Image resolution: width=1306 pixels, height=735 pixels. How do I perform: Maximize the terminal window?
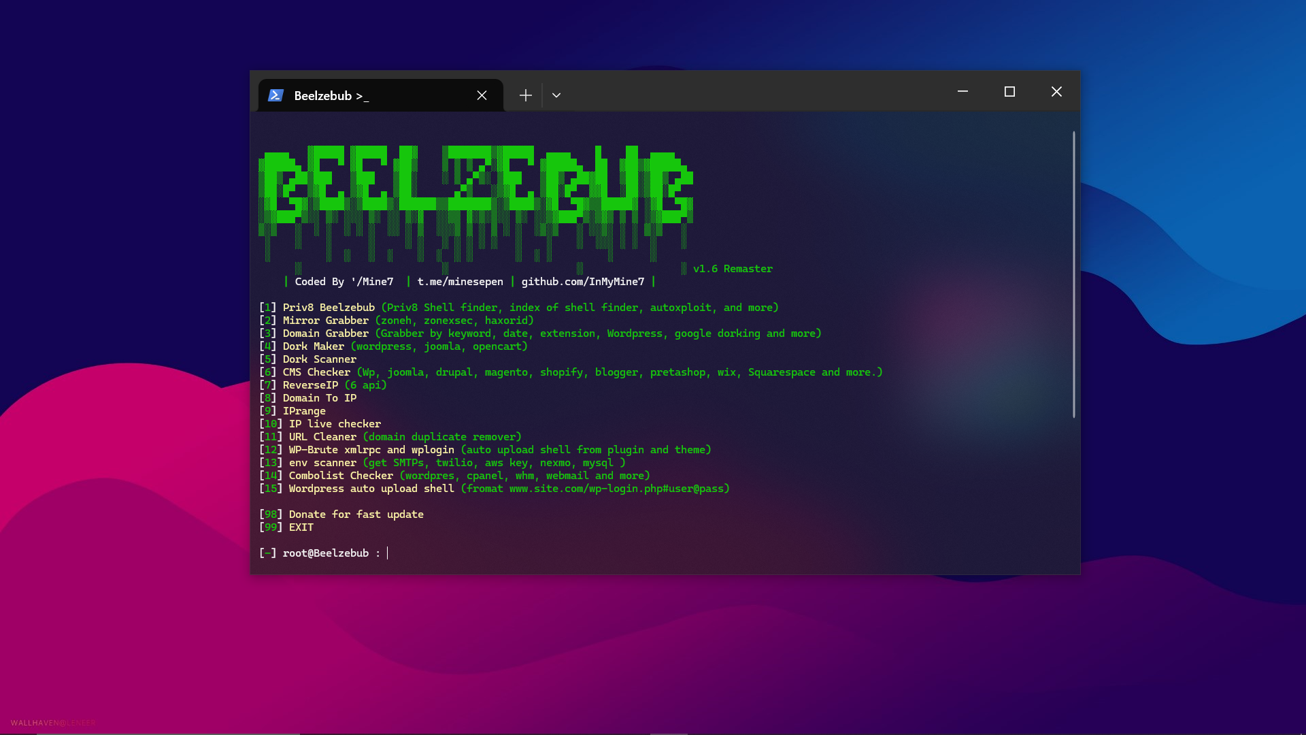point(1009,91)
